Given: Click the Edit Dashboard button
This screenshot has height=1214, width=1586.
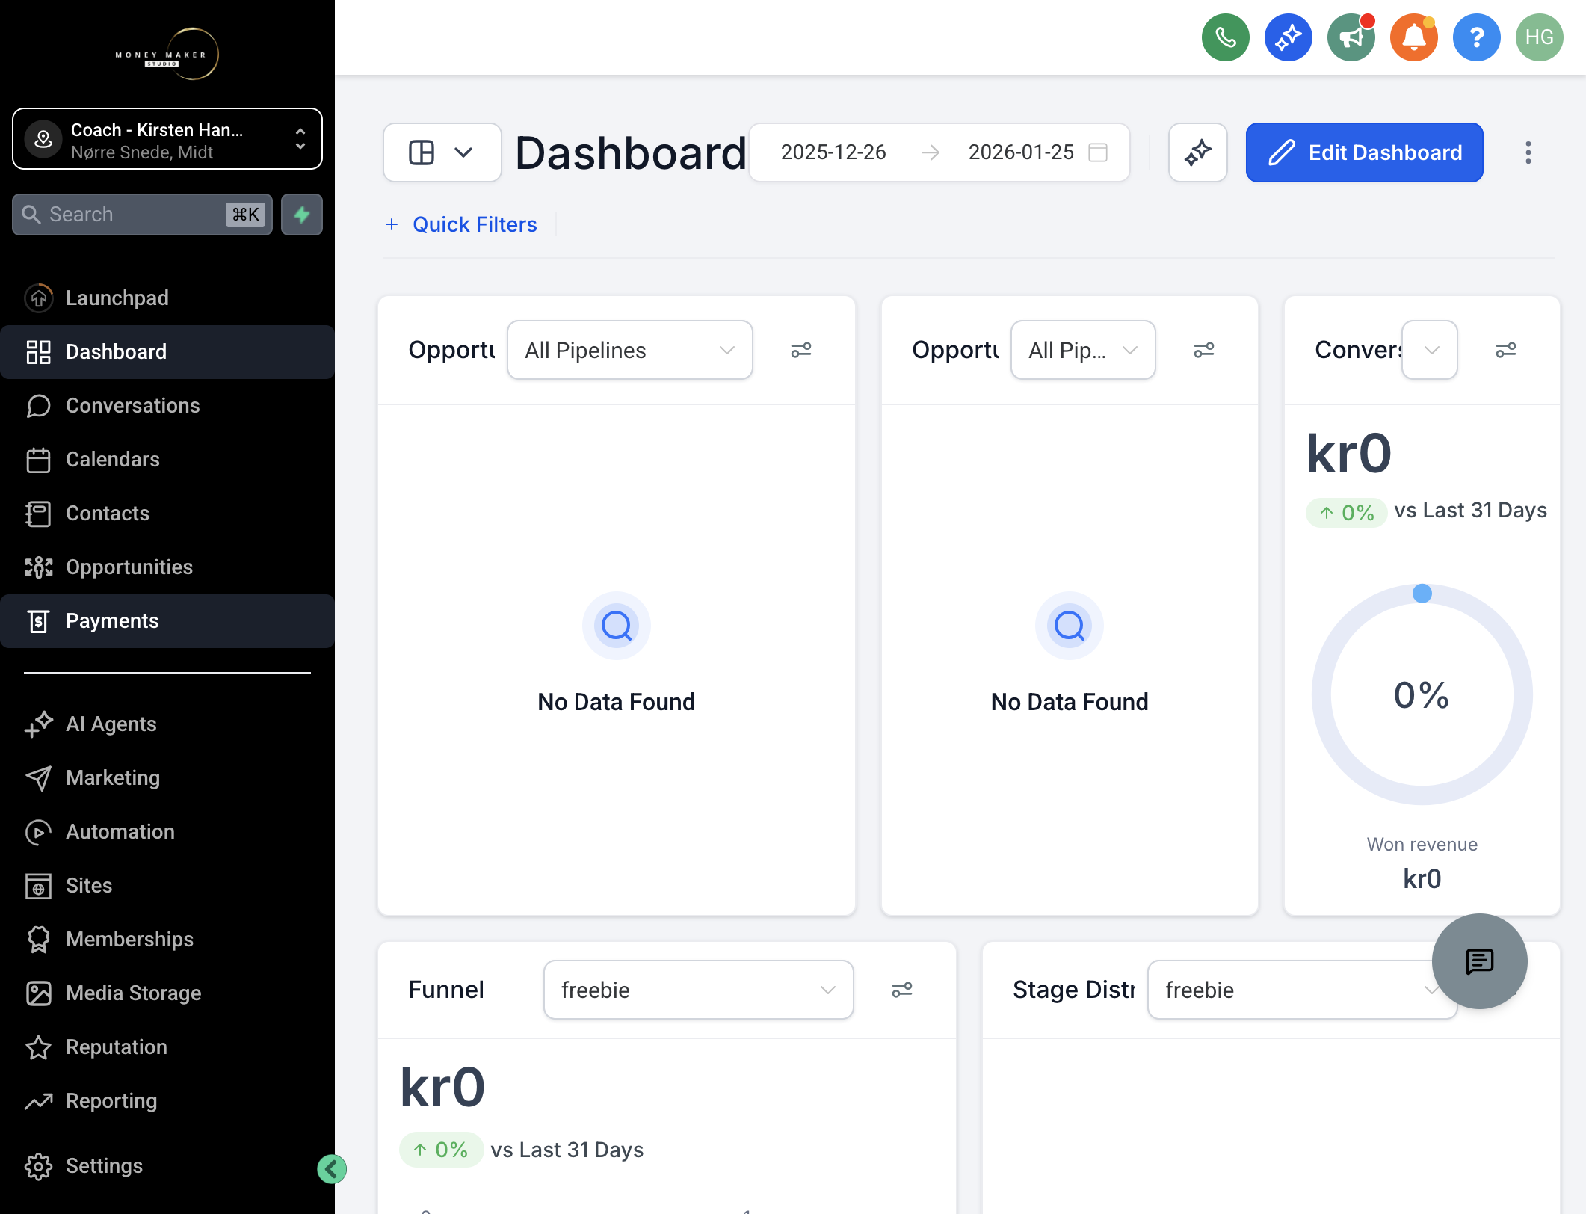Looking at the screenshot, I should 1364,152.
